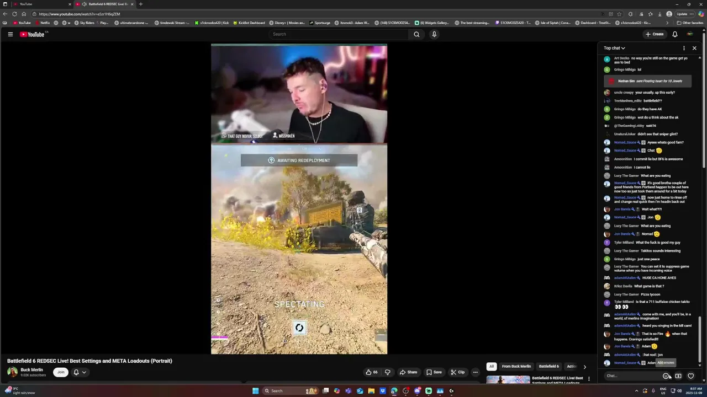
Task: Close the live chat panel
Action: click(694, 48)
